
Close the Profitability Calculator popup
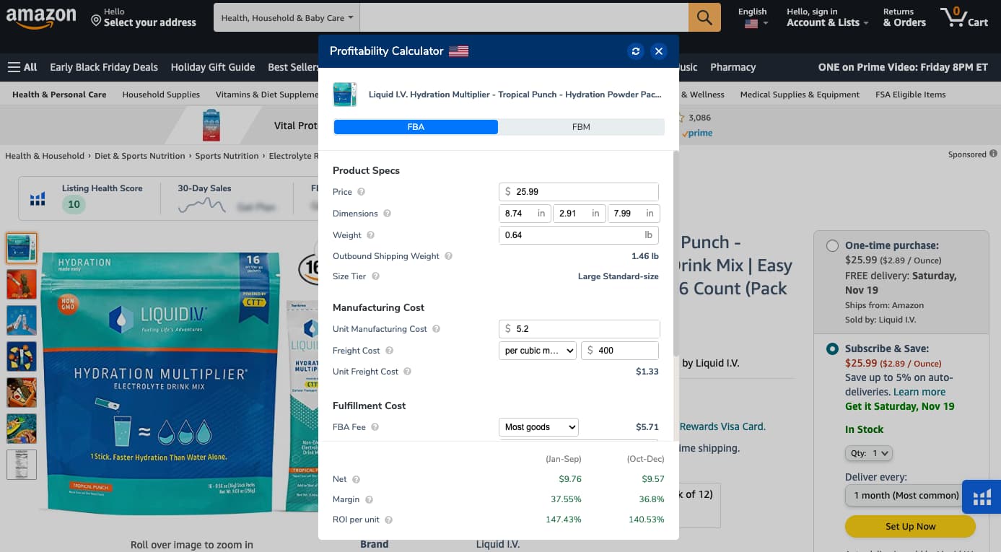(658, 51)
